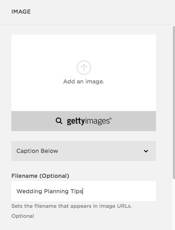The width and height of the screenshot is (175, 230).
Task: Click the scrollbar track below the thumb
Action: tap(174, 204)
